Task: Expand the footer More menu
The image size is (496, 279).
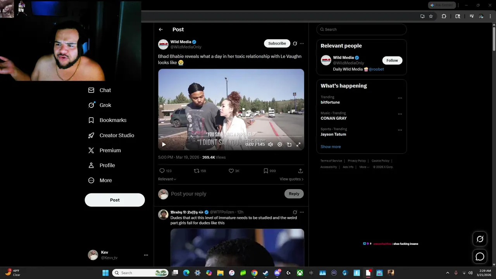Action: click(364, 167)
